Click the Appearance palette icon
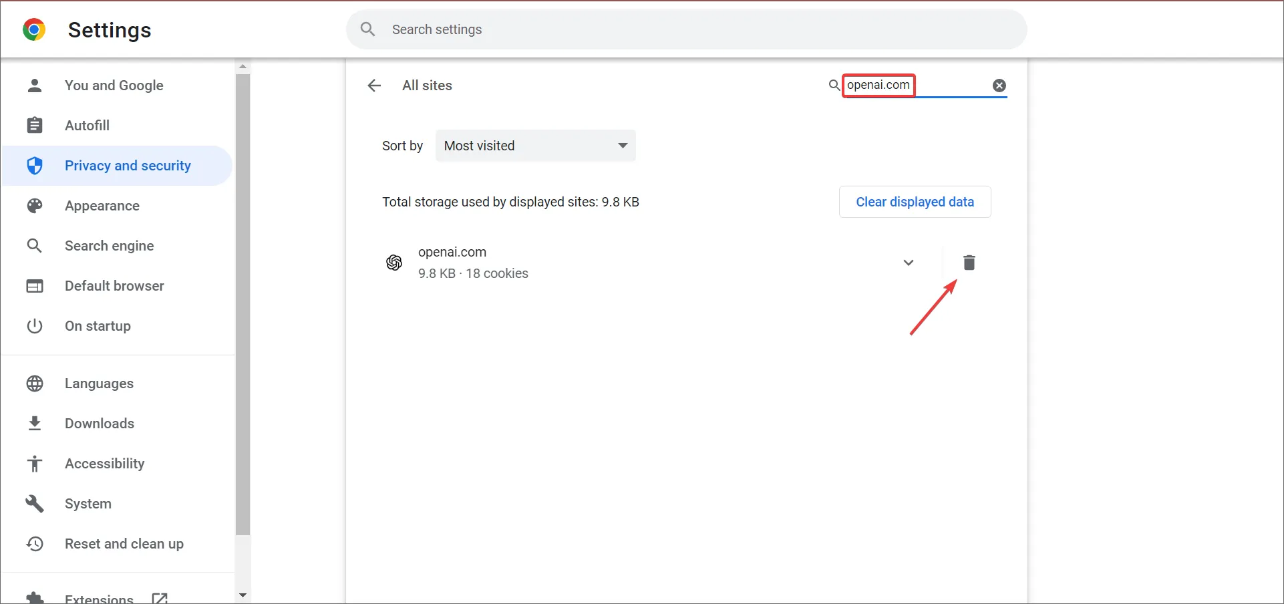 (x=35, y=206)
